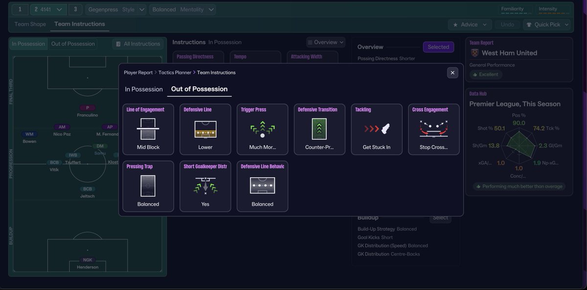
Task: Open the Line of Engagement Mid Block card
Action: (148, 129)
